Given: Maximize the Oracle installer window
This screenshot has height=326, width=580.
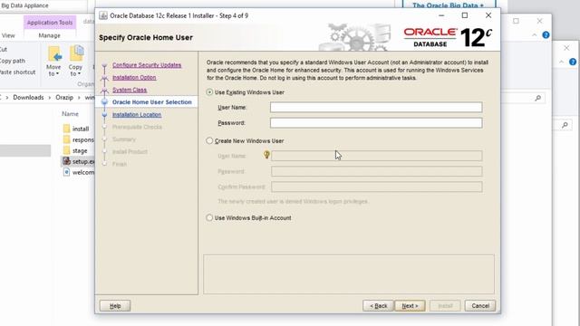Looking at the screenshot, I should 465,15.
